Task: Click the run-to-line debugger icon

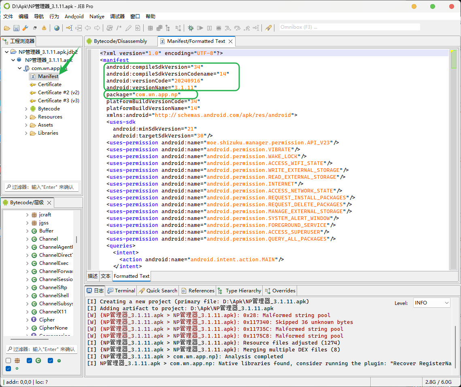Action: (256, 28)
